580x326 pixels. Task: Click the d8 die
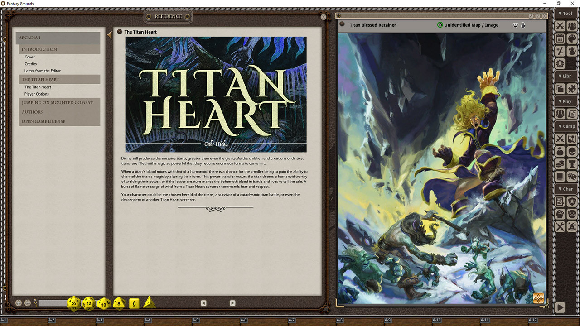tap(119, 303)
